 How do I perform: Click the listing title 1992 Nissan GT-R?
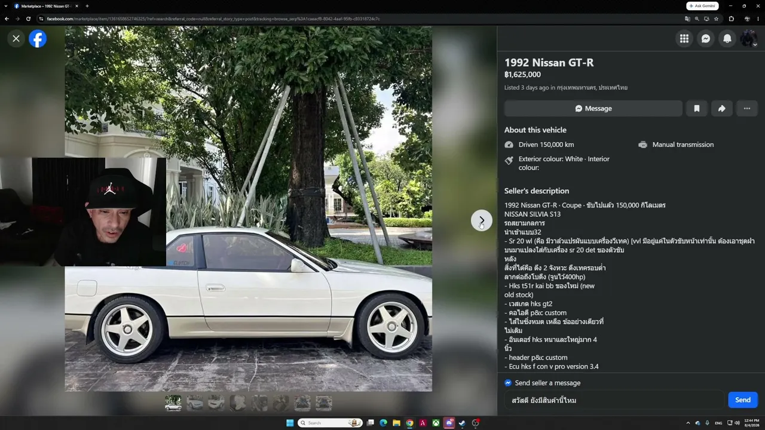coord(549,63)
